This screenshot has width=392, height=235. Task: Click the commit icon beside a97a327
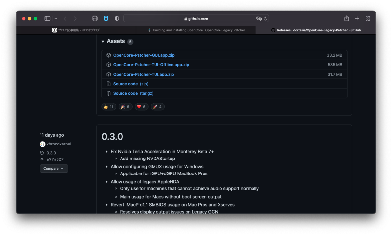(42, 159)
